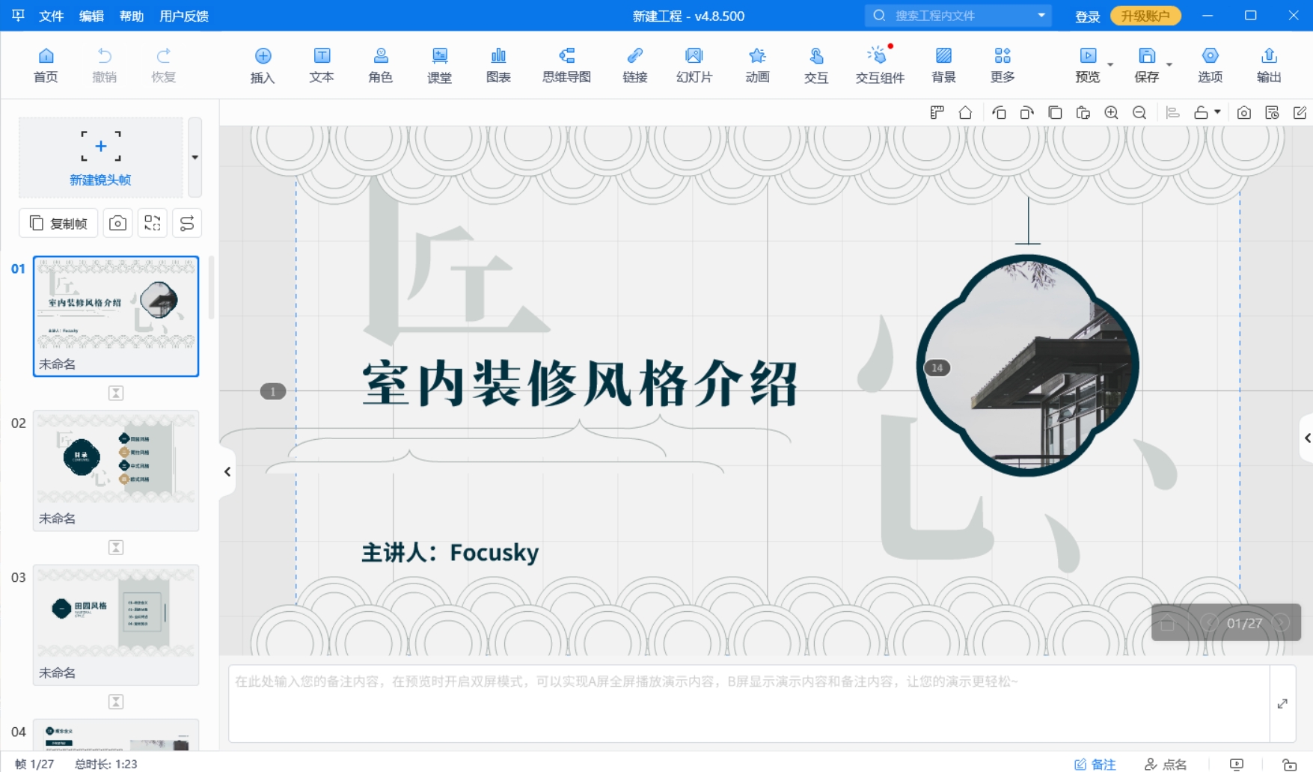This screenshot has width=1313, height=772.
Task: Rotate object clockwise icon
Action: [x=1026, y=112]
